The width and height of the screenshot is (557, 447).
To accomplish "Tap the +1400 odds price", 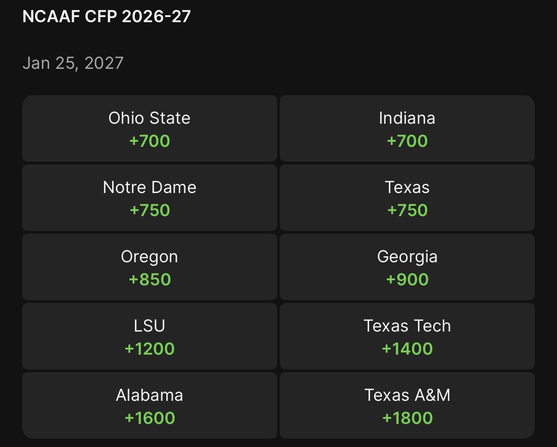I will 407,349.
